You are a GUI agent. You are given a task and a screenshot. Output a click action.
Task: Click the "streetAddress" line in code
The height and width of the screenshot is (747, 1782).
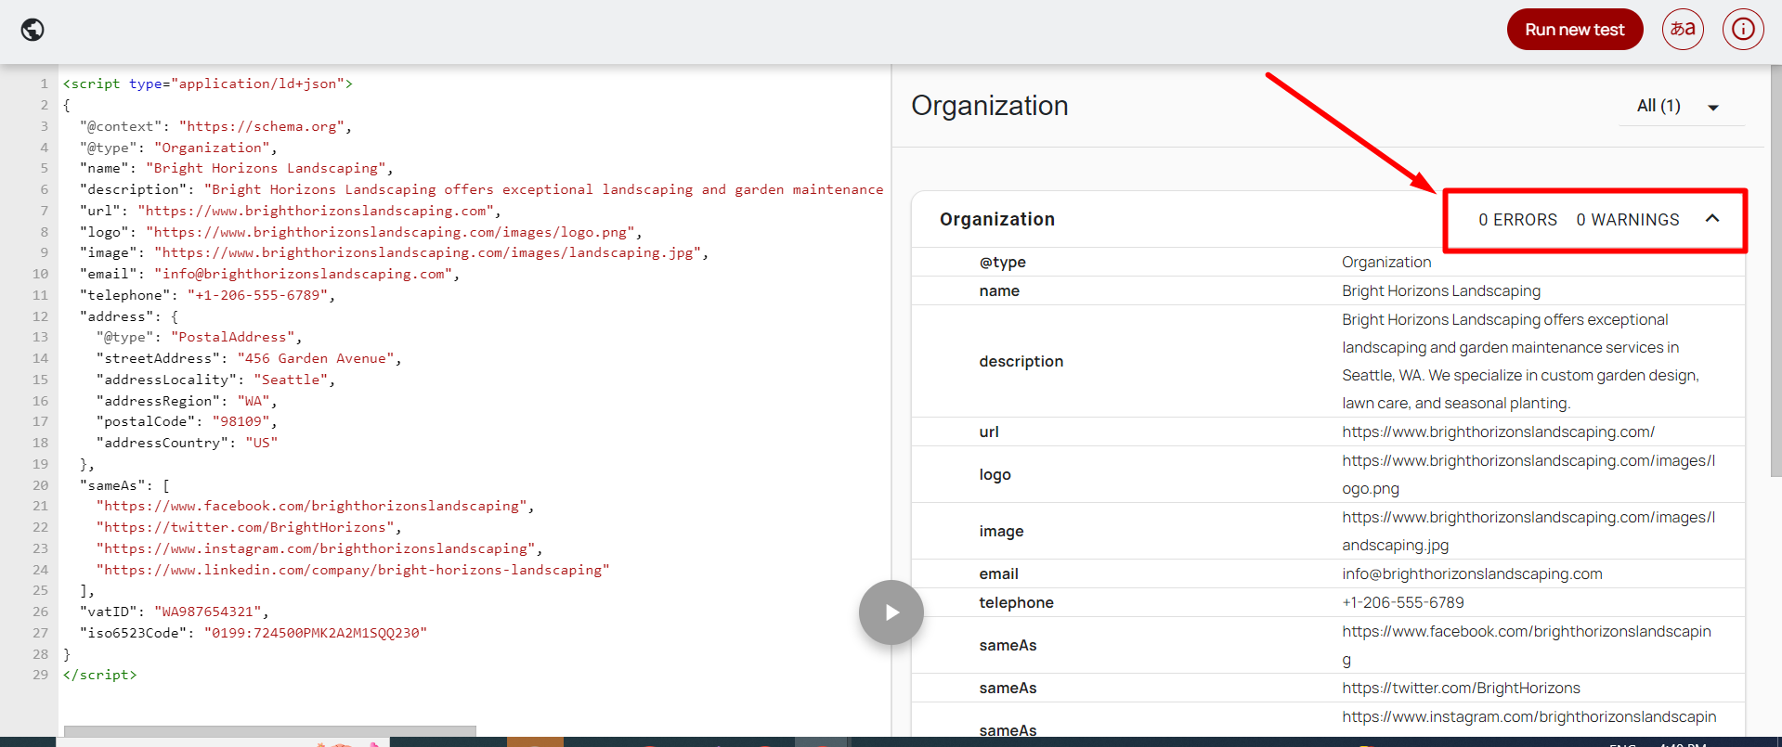[x=249, y=358]
